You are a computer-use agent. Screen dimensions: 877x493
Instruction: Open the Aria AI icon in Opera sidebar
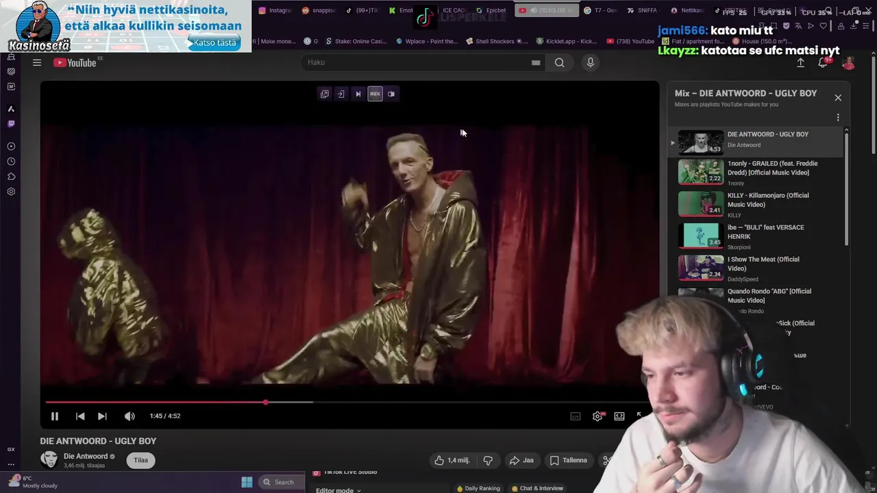pyautogui.click(x=11, y=109)
